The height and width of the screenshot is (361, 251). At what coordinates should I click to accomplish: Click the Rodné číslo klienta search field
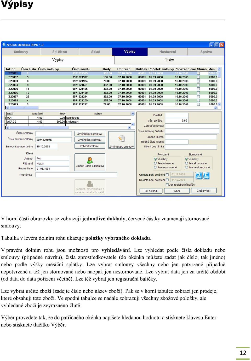pyautogui.click(x=177, y=142)
